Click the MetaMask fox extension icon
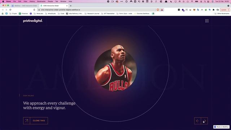 click(x=194, y=10)
